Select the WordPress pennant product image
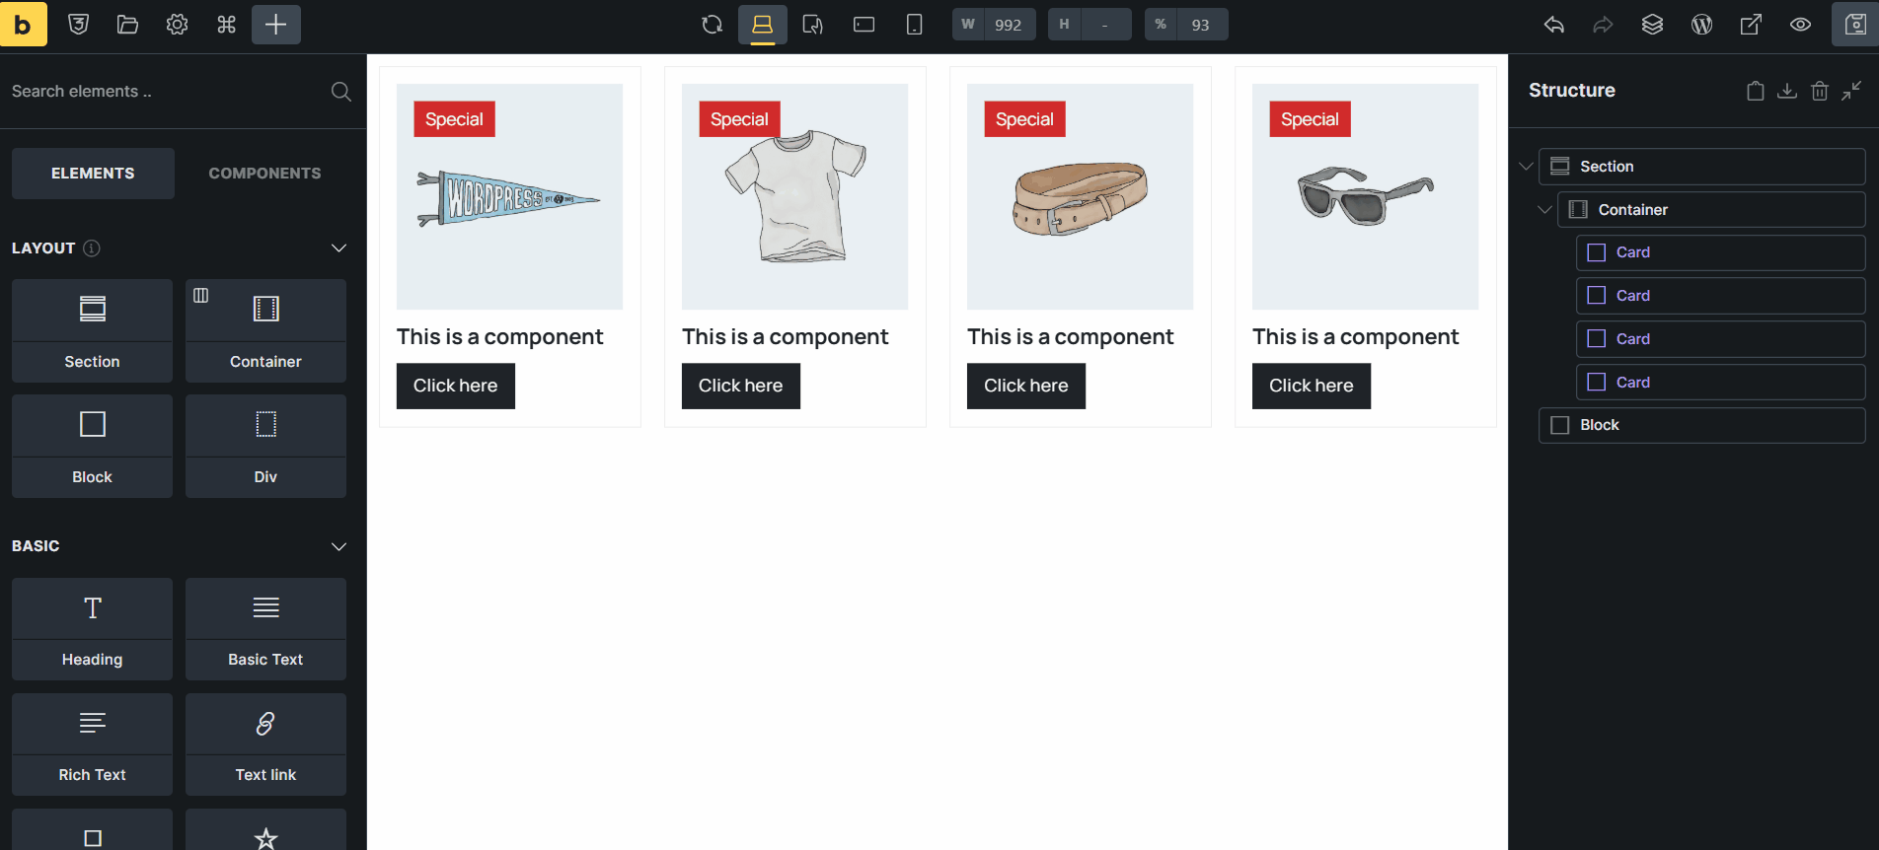Viewport: 1879px width, 850px height. tap(509, 197)
